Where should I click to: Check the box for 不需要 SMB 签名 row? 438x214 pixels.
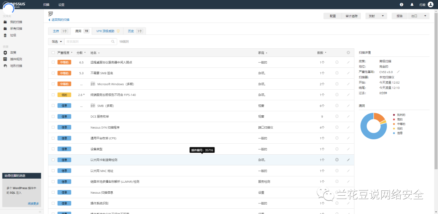pos(53,73)
